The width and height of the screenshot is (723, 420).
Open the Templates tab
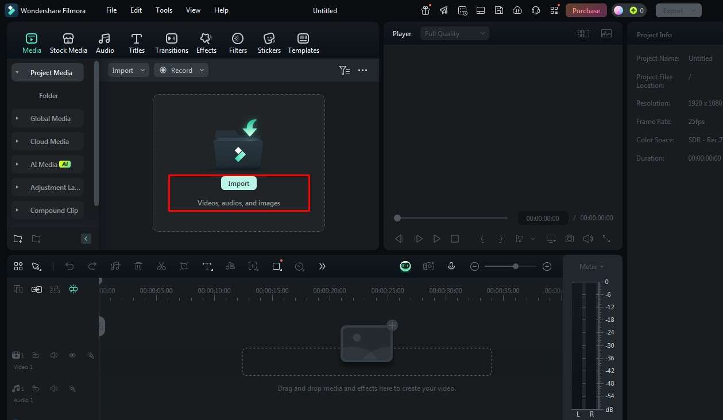(x=303, y=44)
